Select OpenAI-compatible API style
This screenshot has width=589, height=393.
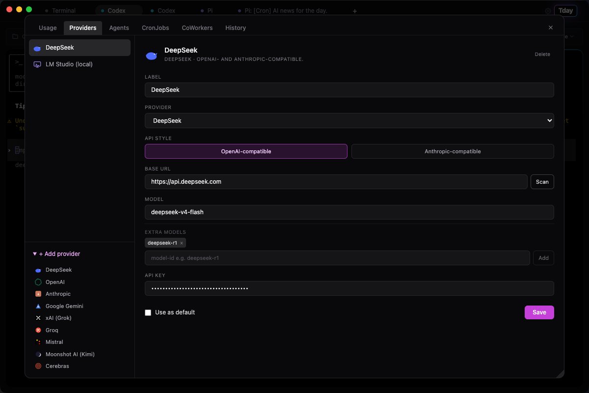(x=246, y=151)
